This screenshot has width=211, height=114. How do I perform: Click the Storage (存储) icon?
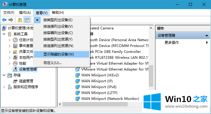point(10,75)
